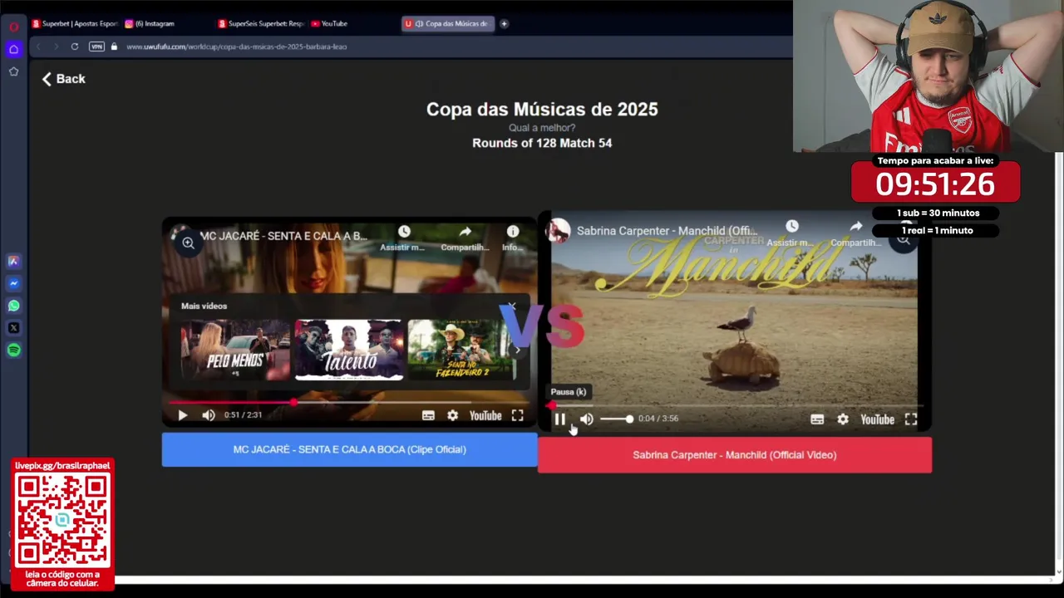Open settings gear on Manchild video

pyautogui.click(x=843, y=419)
